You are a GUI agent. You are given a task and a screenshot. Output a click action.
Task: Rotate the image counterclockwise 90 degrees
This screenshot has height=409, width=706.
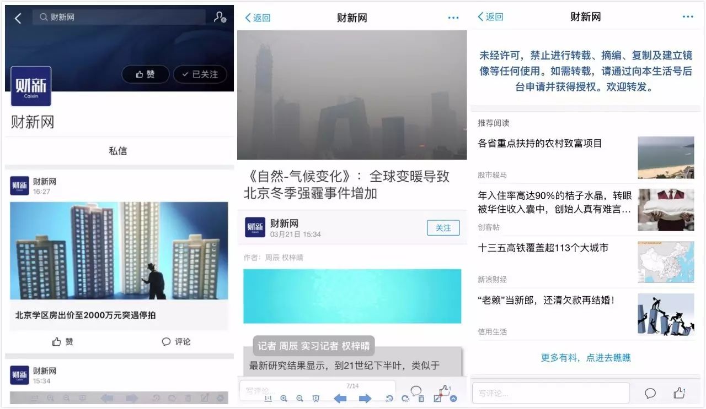(x=389, y=398)
